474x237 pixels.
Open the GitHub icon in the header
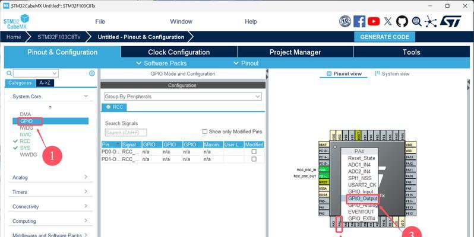[x=402, y=21]
